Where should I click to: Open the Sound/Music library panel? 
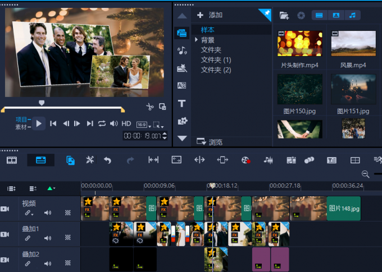[182, 50]
